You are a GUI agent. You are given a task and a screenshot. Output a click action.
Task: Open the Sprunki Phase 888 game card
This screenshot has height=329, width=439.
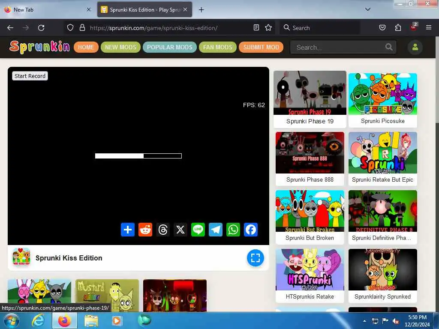point(310,159)
